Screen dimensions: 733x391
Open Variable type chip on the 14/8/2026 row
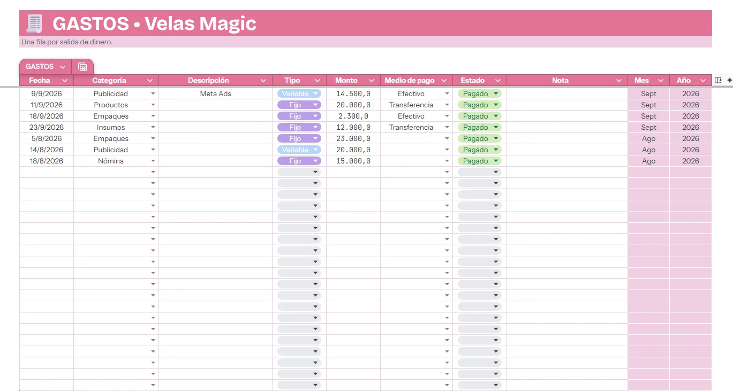[x=299, y=150]
